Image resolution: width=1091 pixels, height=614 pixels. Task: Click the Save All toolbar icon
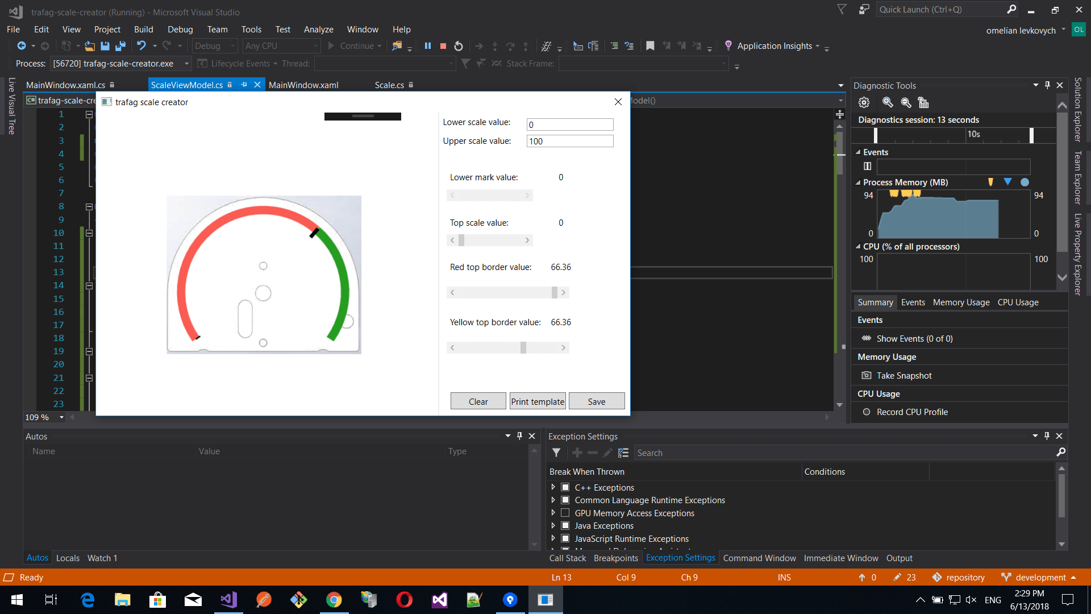click(x=120, y=46)
